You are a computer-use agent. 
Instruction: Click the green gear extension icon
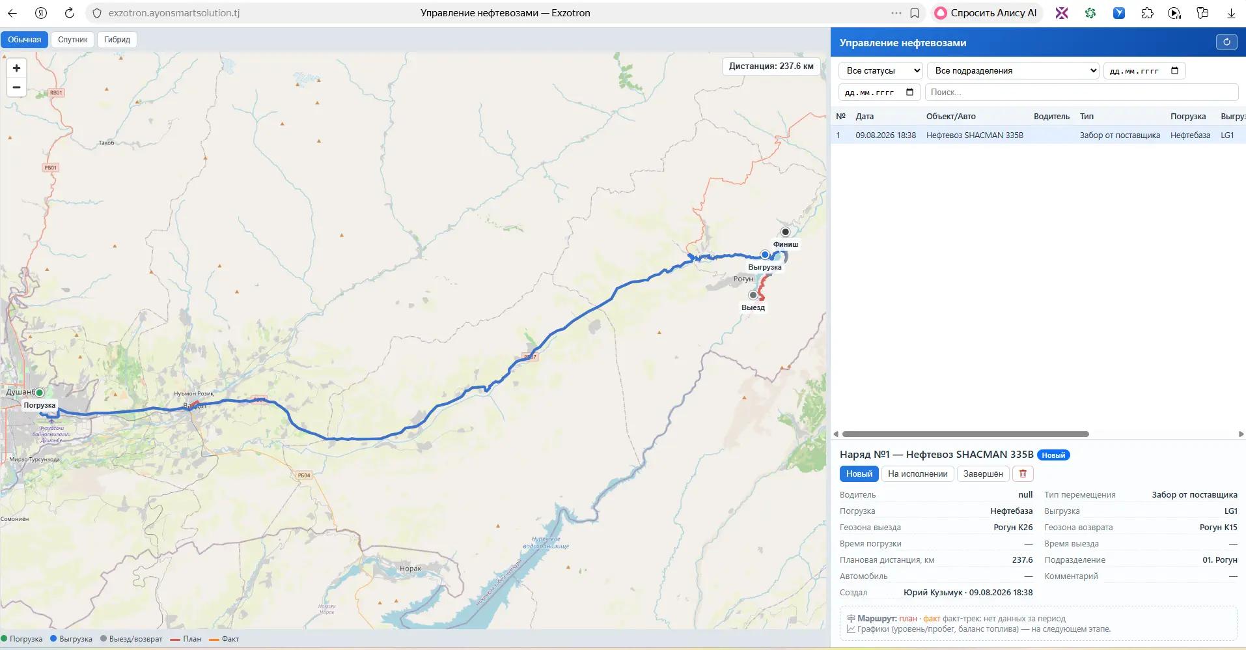[x=1090, y=13]
